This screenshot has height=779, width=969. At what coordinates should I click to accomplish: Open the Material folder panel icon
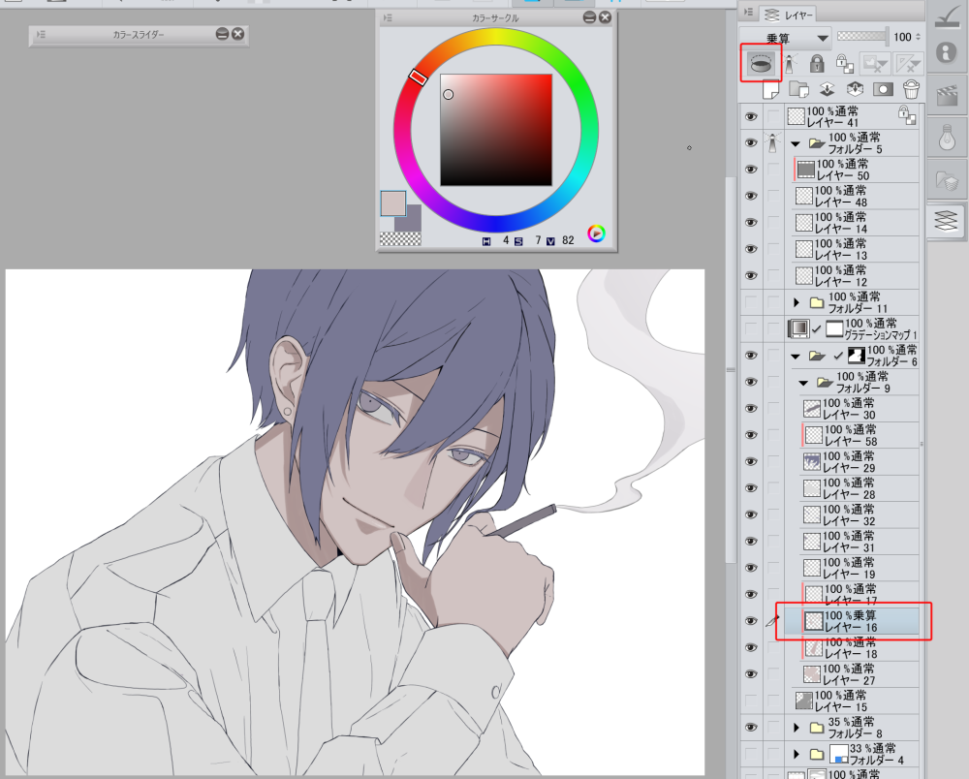coord(947,181)
